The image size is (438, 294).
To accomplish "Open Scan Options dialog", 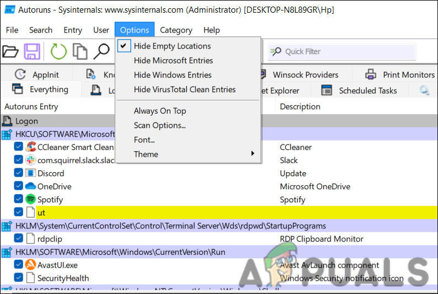I will point(188,125).
